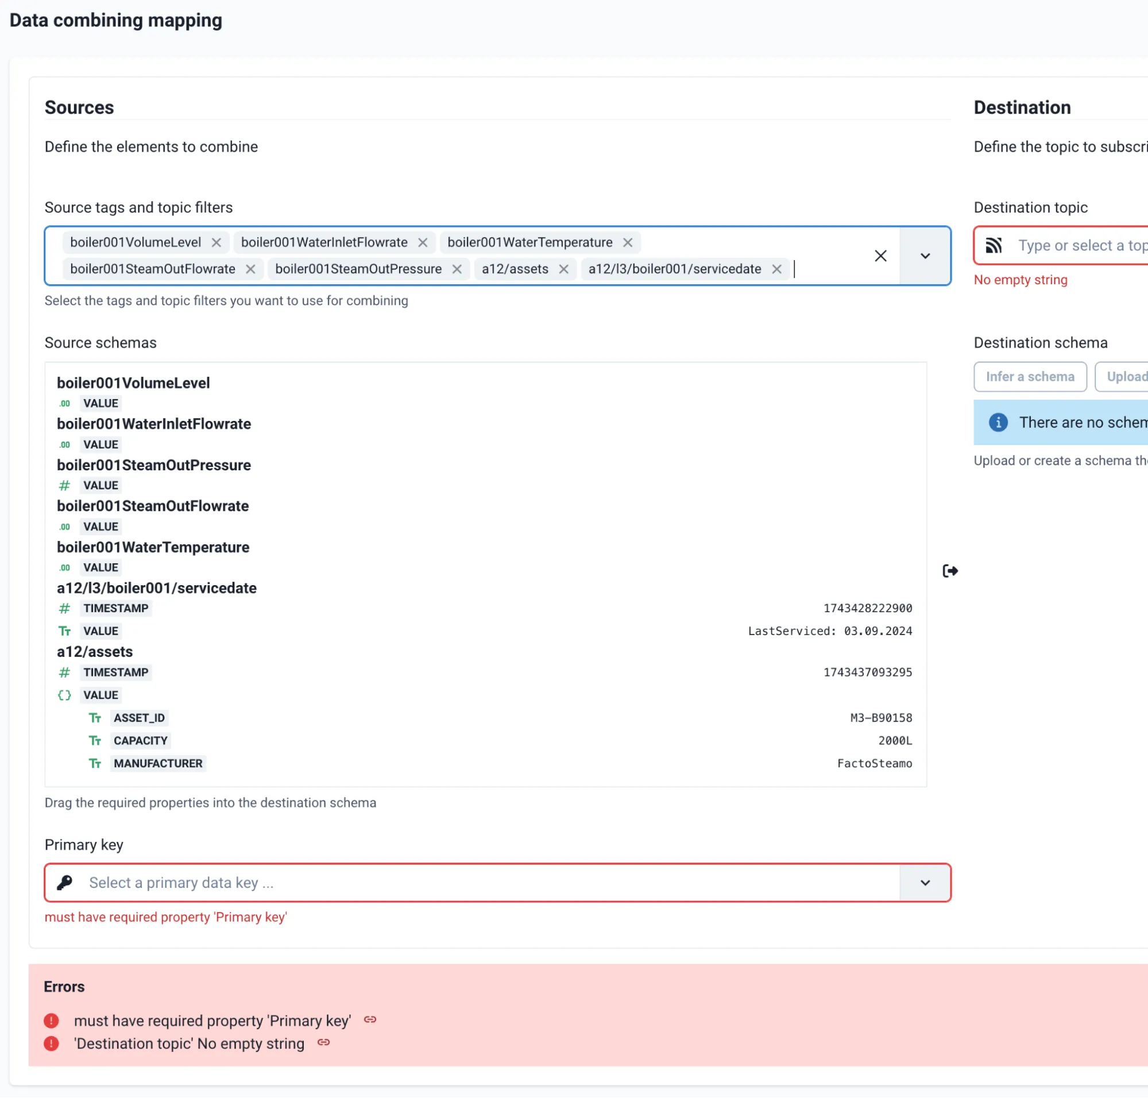1148x1098 pixels.
Task: Remove the boiler001WaterInletFlowrate tag
Action: tap(423, 242)
